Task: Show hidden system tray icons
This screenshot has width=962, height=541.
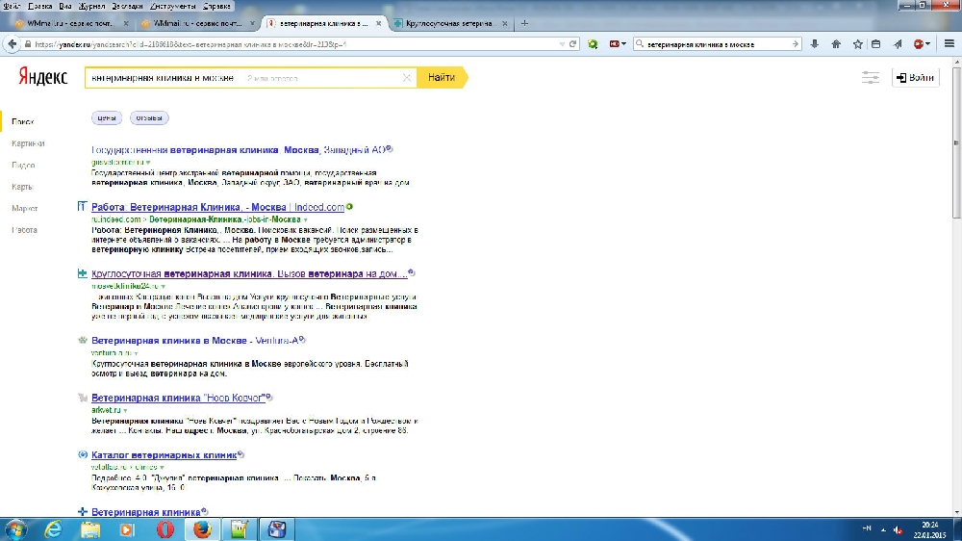Action: tap(883, 530)
